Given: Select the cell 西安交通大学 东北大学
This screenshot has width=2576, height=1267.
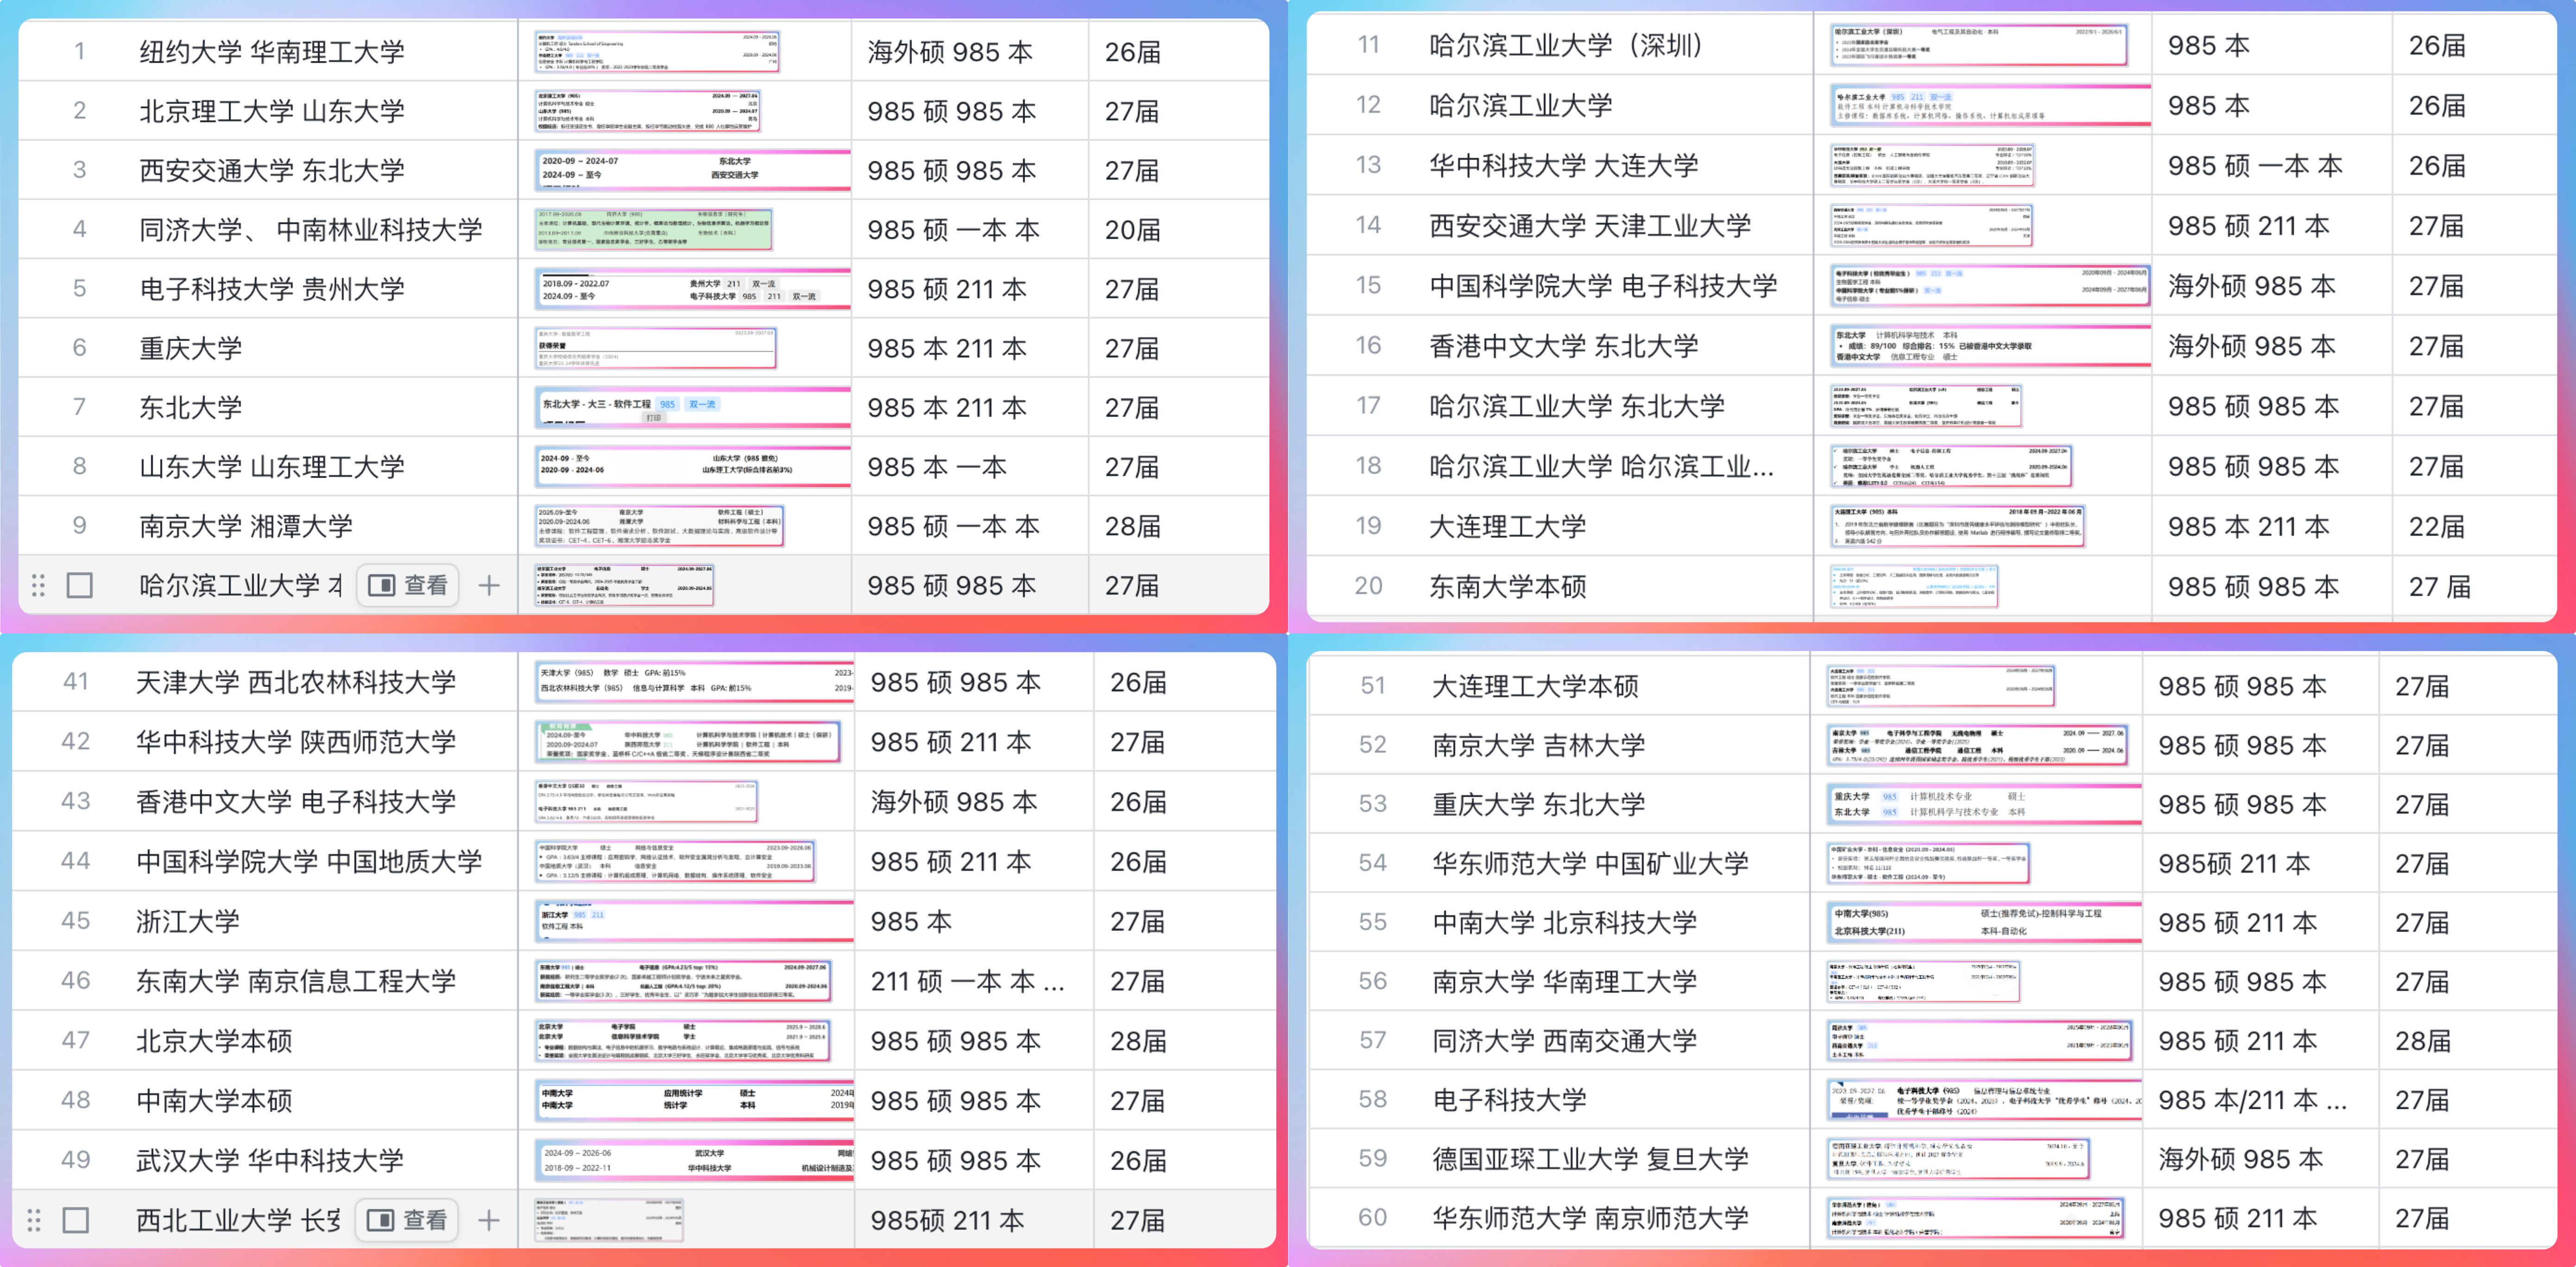Looking at the screenshot, I should pyautogui.click(x=272, y=171).
